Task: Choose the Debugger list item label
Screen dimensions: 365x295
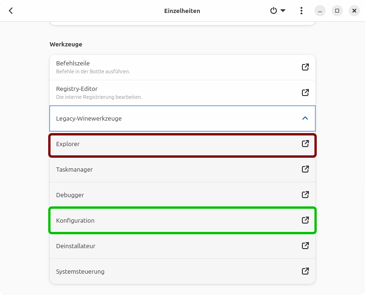Action: point(70,195)
